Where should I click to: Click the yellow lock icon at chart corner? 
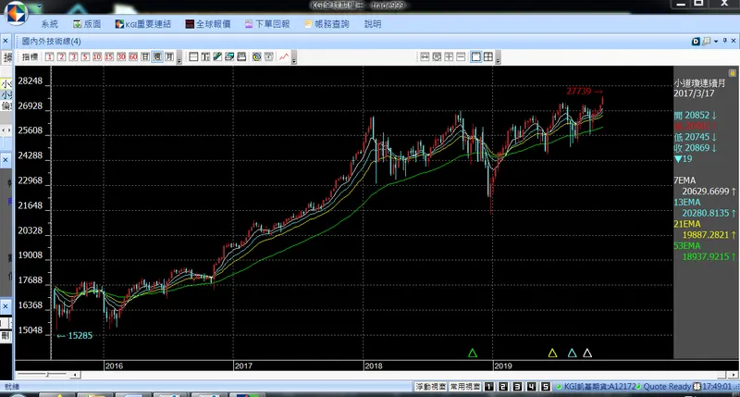(x=732, y=73)
